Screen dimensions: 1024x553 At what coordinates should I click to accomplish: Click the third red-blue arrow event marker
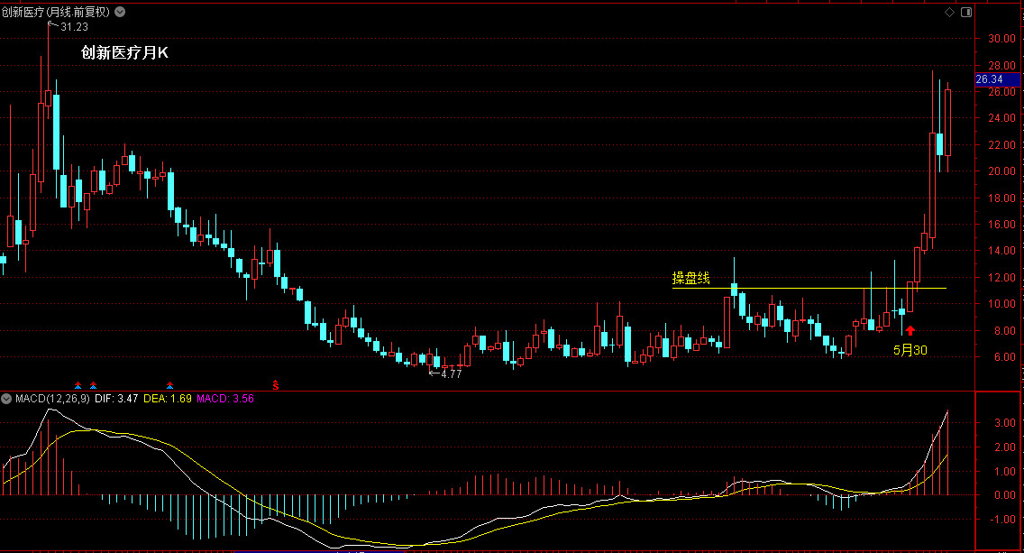169,386
